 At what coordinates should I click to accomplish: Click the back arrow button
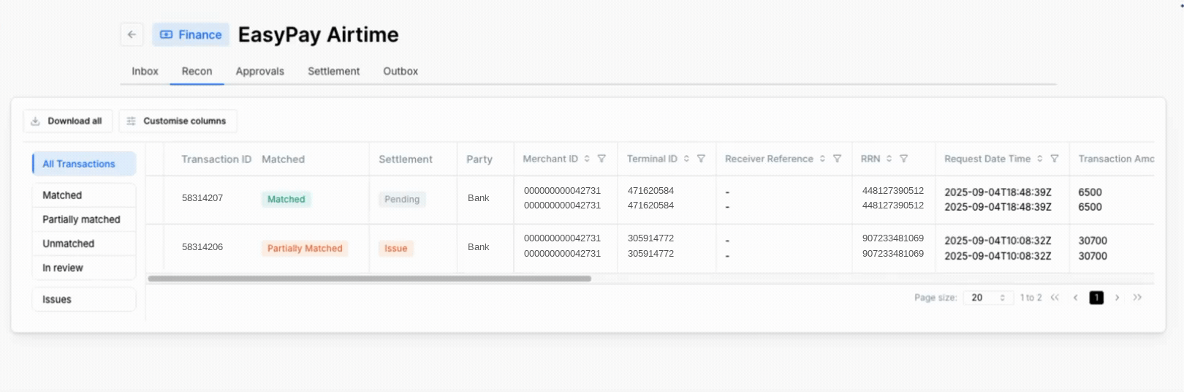point(132,34)
